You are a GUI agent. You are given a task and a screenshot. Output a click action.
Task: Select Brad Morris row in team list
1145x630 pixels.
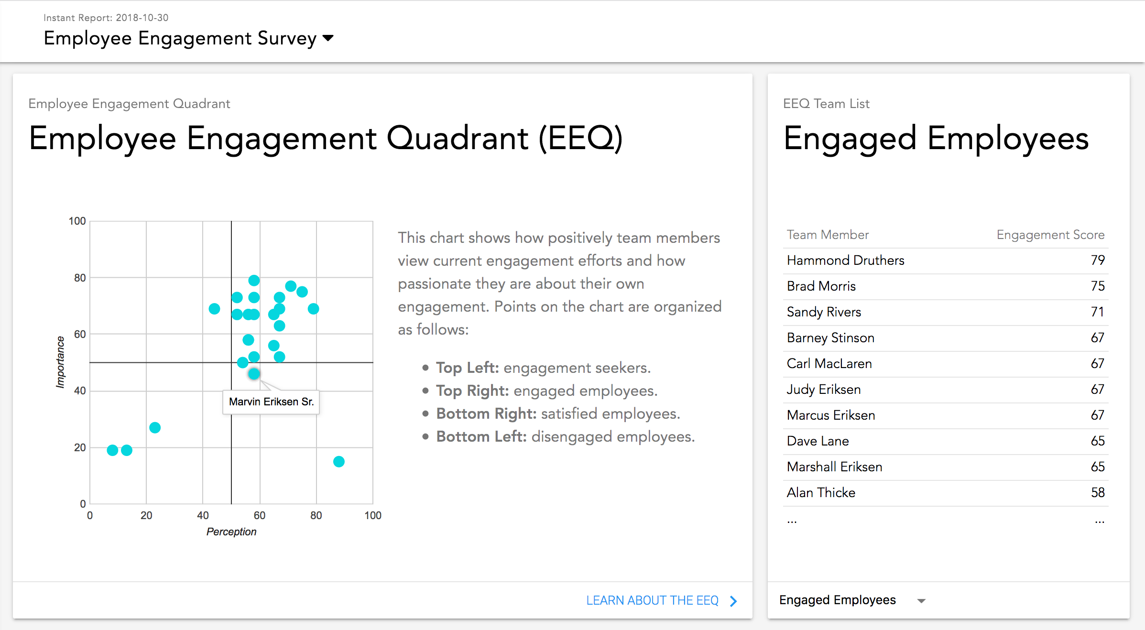point(945,286)
